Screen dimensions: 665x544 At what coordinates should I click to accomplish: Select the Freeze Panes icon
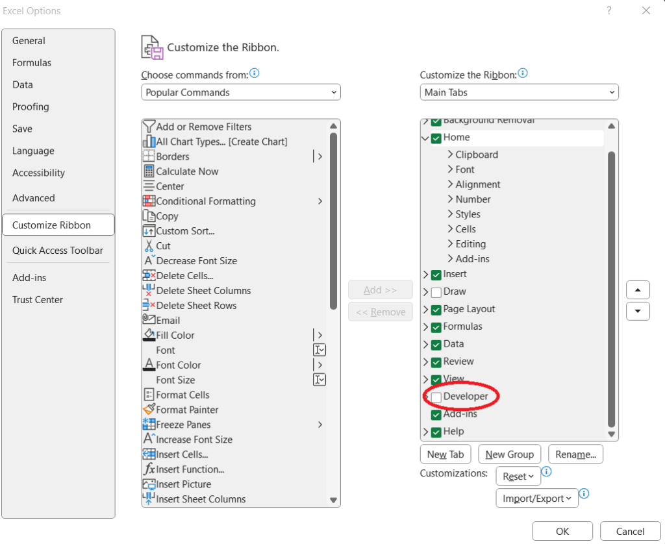pyautogui.click(x=149, y=425)
